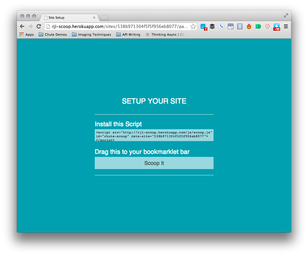Select the script code text box

pyautogui.click(x=154, y=135)
